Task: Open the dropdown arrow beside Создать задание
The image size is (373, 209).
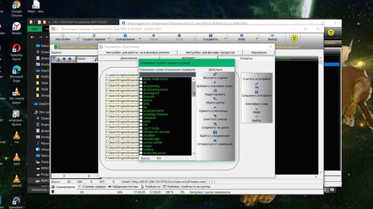Action: click(x=109, y=38)
